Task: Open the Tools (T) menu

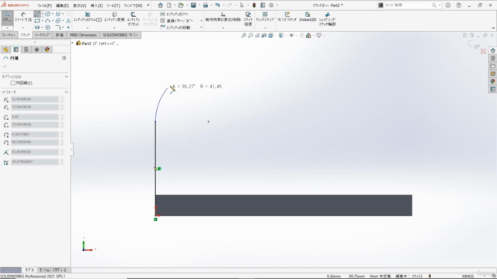Action: pos(113,5)
